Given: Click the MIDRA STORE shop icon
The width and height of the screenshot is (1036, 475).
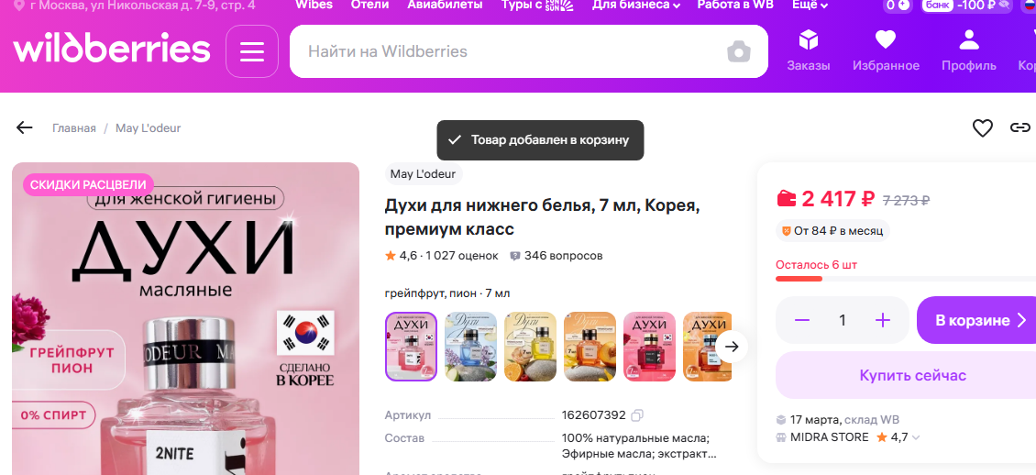Looking at the screenshot, I should click(x=781, y=437).
